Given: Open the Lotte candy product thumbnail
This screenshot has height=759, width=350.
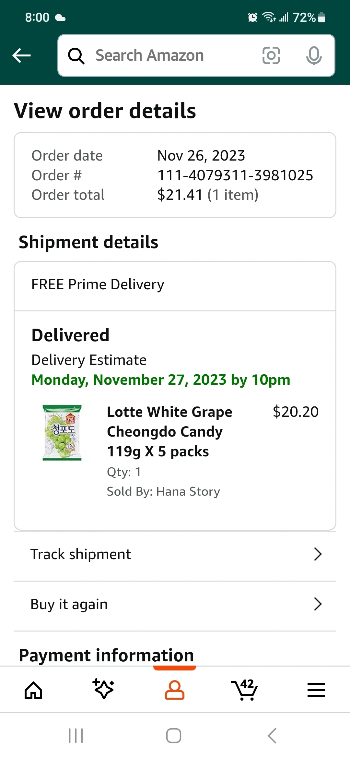Looking at the screenshot, I should click(x=62, y=432).
